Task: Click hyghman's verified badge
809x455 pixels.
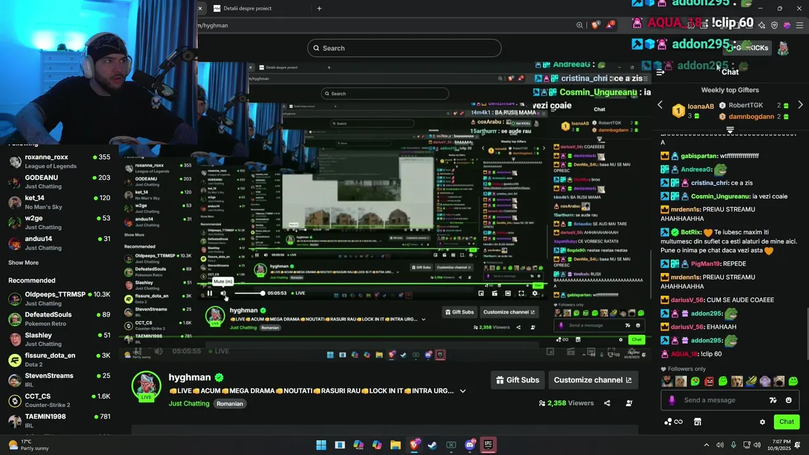Action: click(219, 377)
